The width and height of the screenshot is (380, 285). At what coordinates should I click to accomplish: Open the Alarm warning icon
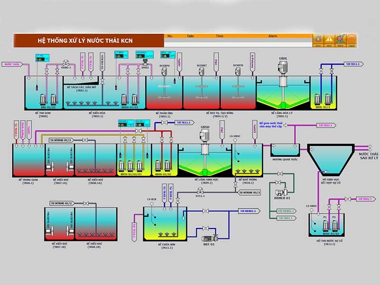pyautogui.click(x=330, y=39)
